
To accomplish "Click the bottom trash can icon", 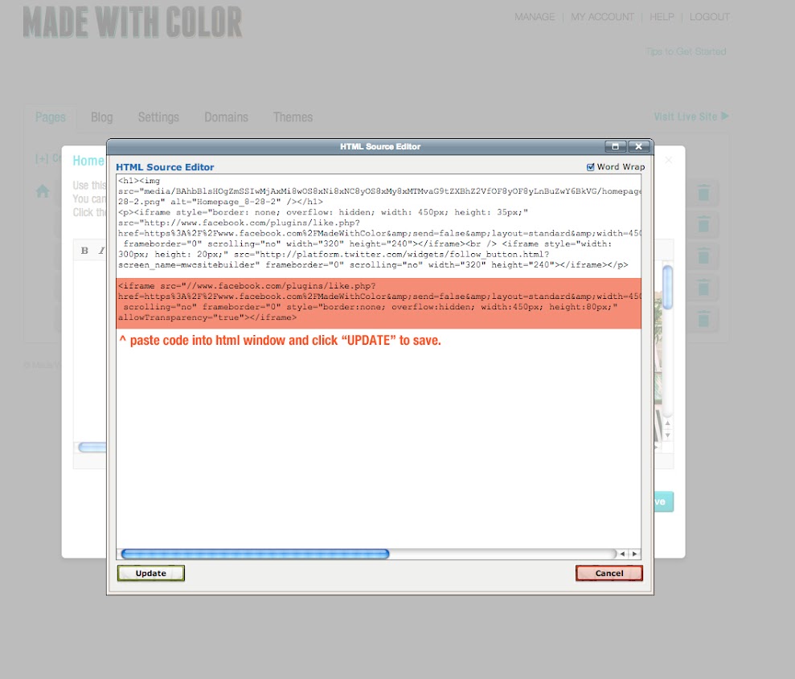I will point(703,319).
